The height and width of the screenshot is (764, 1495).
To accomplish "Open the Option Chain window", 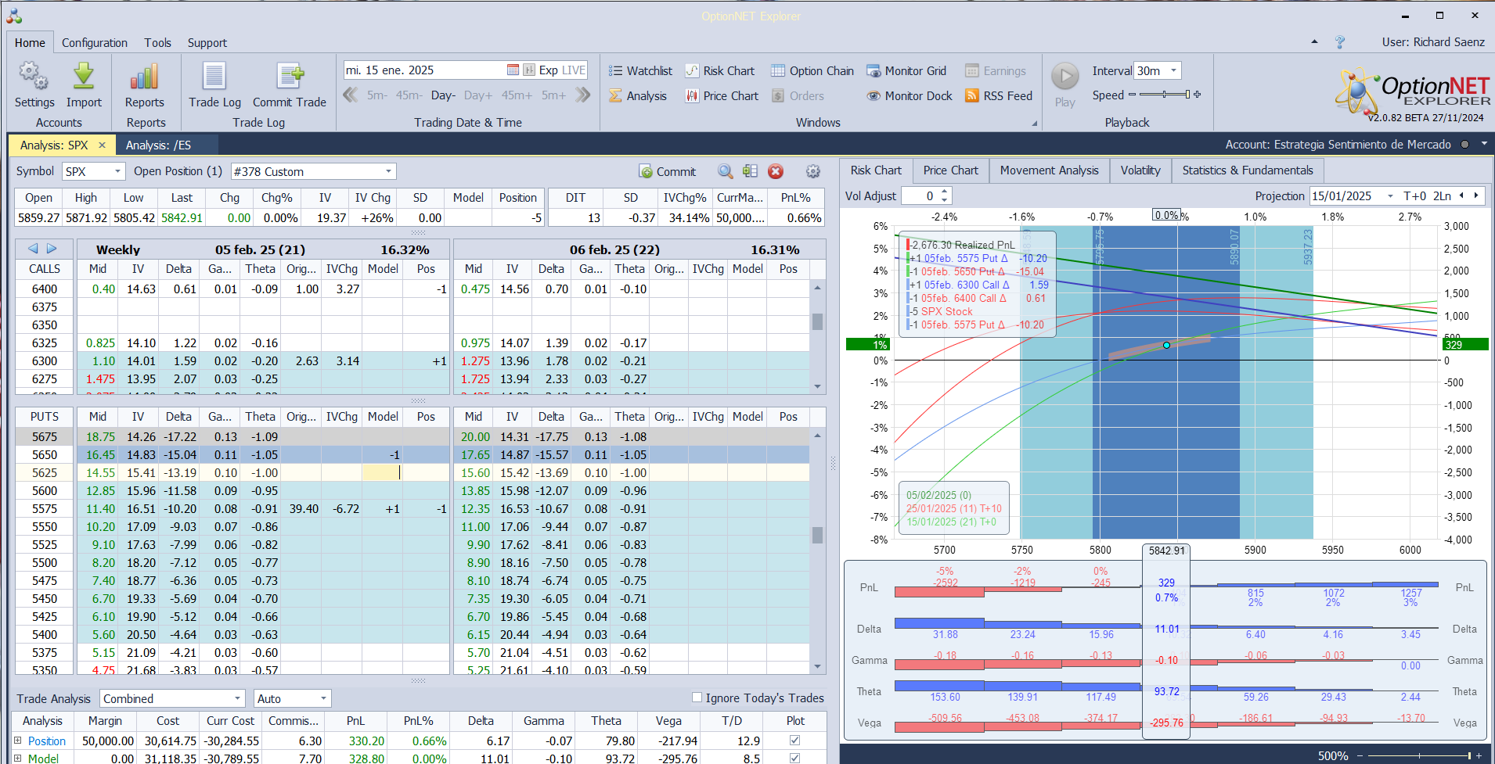I will click(812, 71).
